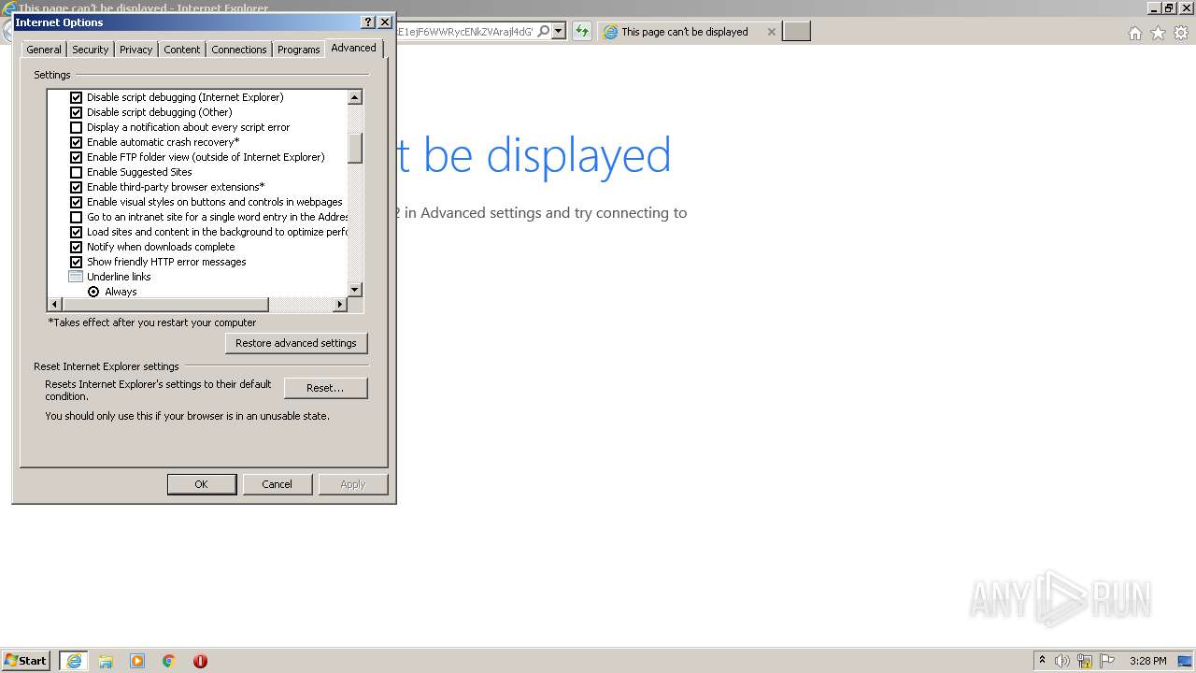This screenshot has width=1196, height=673.
Task: Click the Internet Options help question icon
Action: [x=367, y=22]
